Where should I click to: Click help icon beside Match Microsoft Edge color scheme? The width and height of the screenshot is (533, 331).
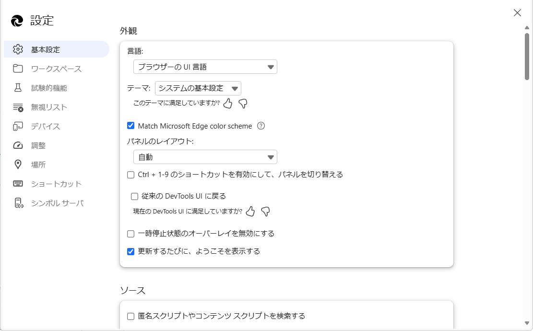(x=261, y=126)
